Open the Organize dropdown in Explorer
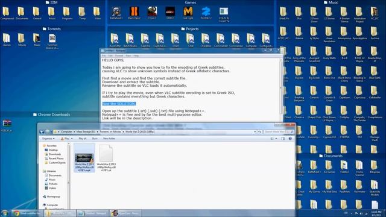386x217 pixels. (48, 139)
